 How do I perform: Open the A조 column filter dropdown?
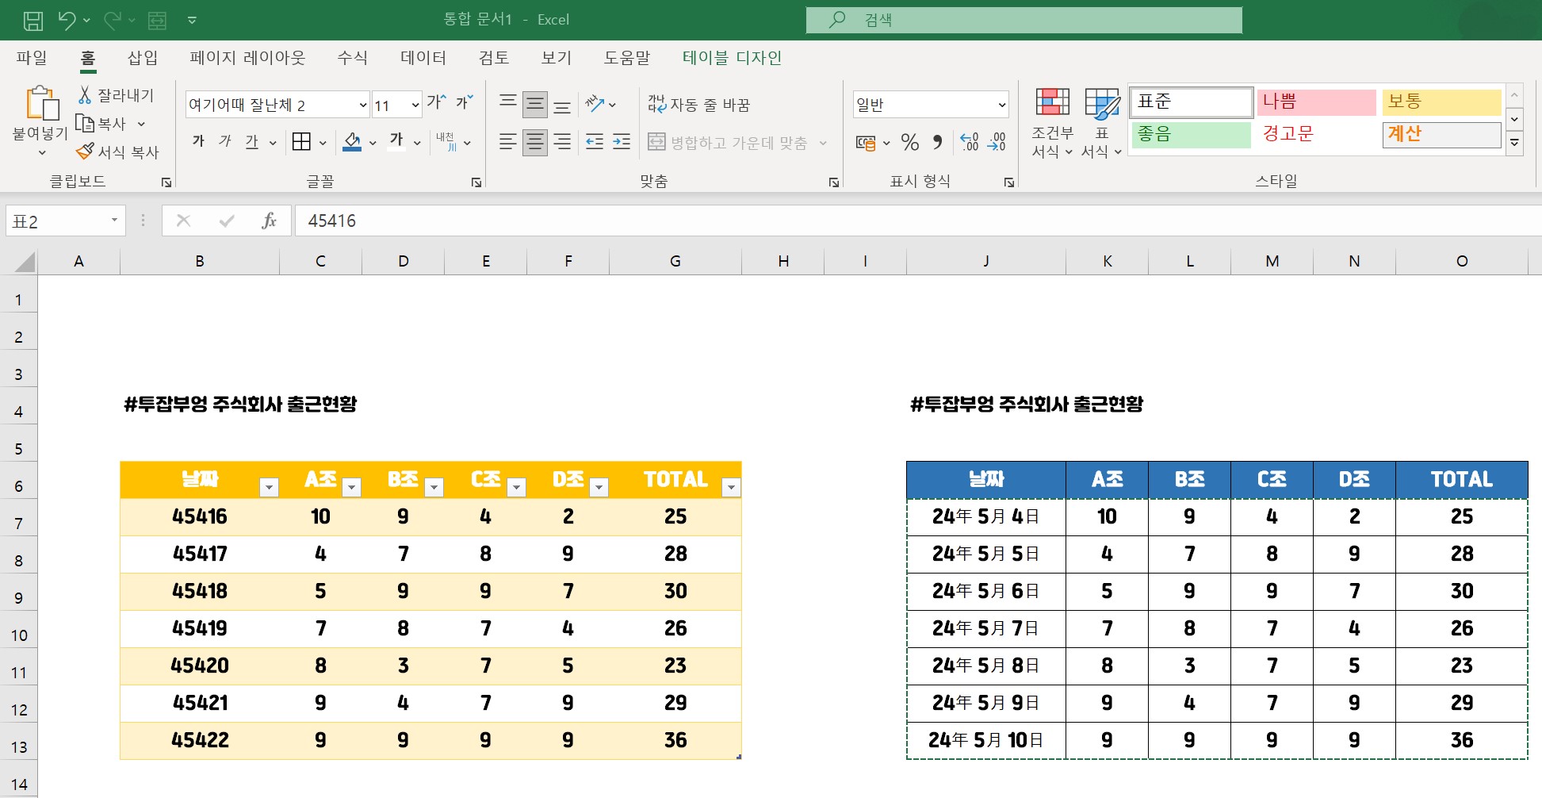tap(351, 487)
